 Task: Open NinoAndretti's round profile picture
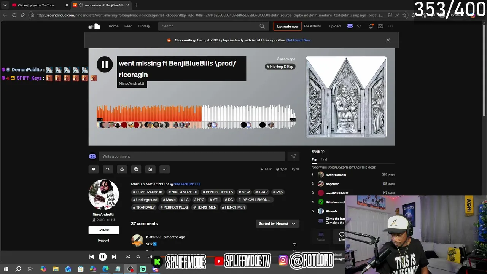(x=103, y=194)
